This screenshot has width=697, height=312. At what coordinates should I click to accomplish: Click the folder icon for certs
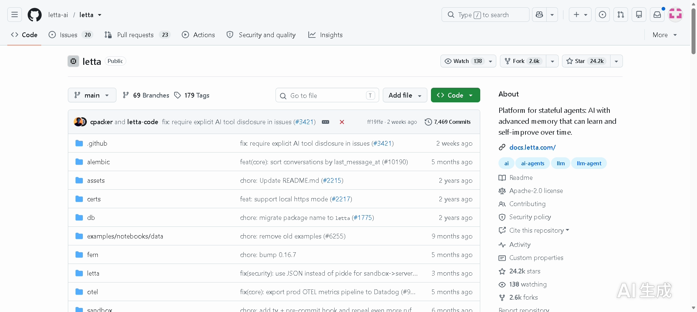79,199
